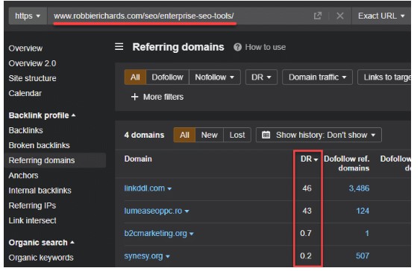Open the target URL in a new tab
Image resolution: width=420 pixels, height=271 pixels.
point(317,16)
